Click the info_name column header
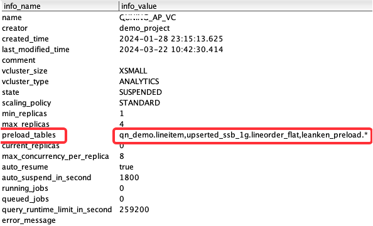The width and height of the screenshot is (373, 226). point(22,6)
